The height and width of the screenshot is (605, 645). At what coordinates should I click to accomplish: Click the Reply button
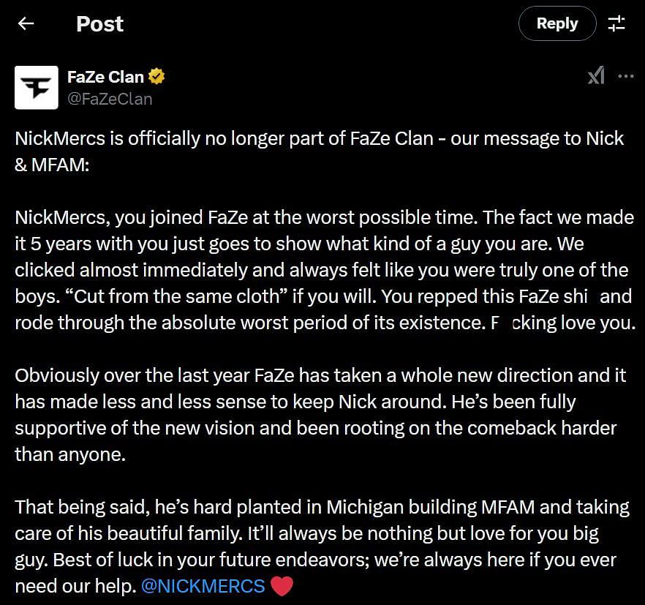(x=557, y=23)
